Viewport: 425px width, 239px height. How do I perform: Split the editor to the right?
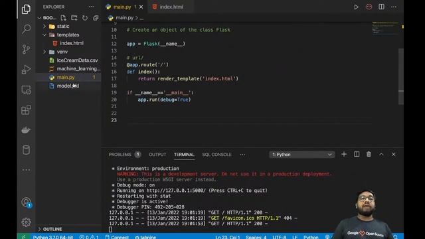381,7
